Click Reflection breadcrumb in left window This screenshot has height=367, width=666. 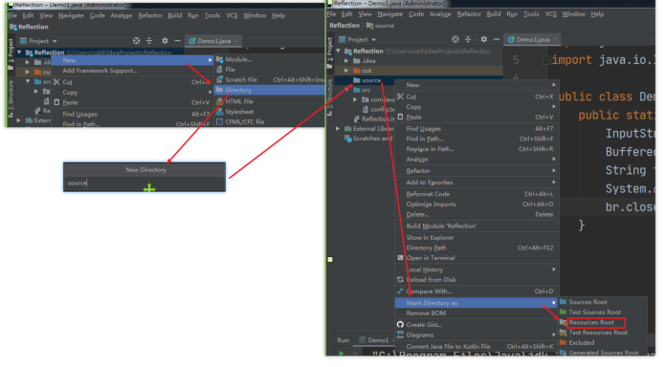click(29, 27)
